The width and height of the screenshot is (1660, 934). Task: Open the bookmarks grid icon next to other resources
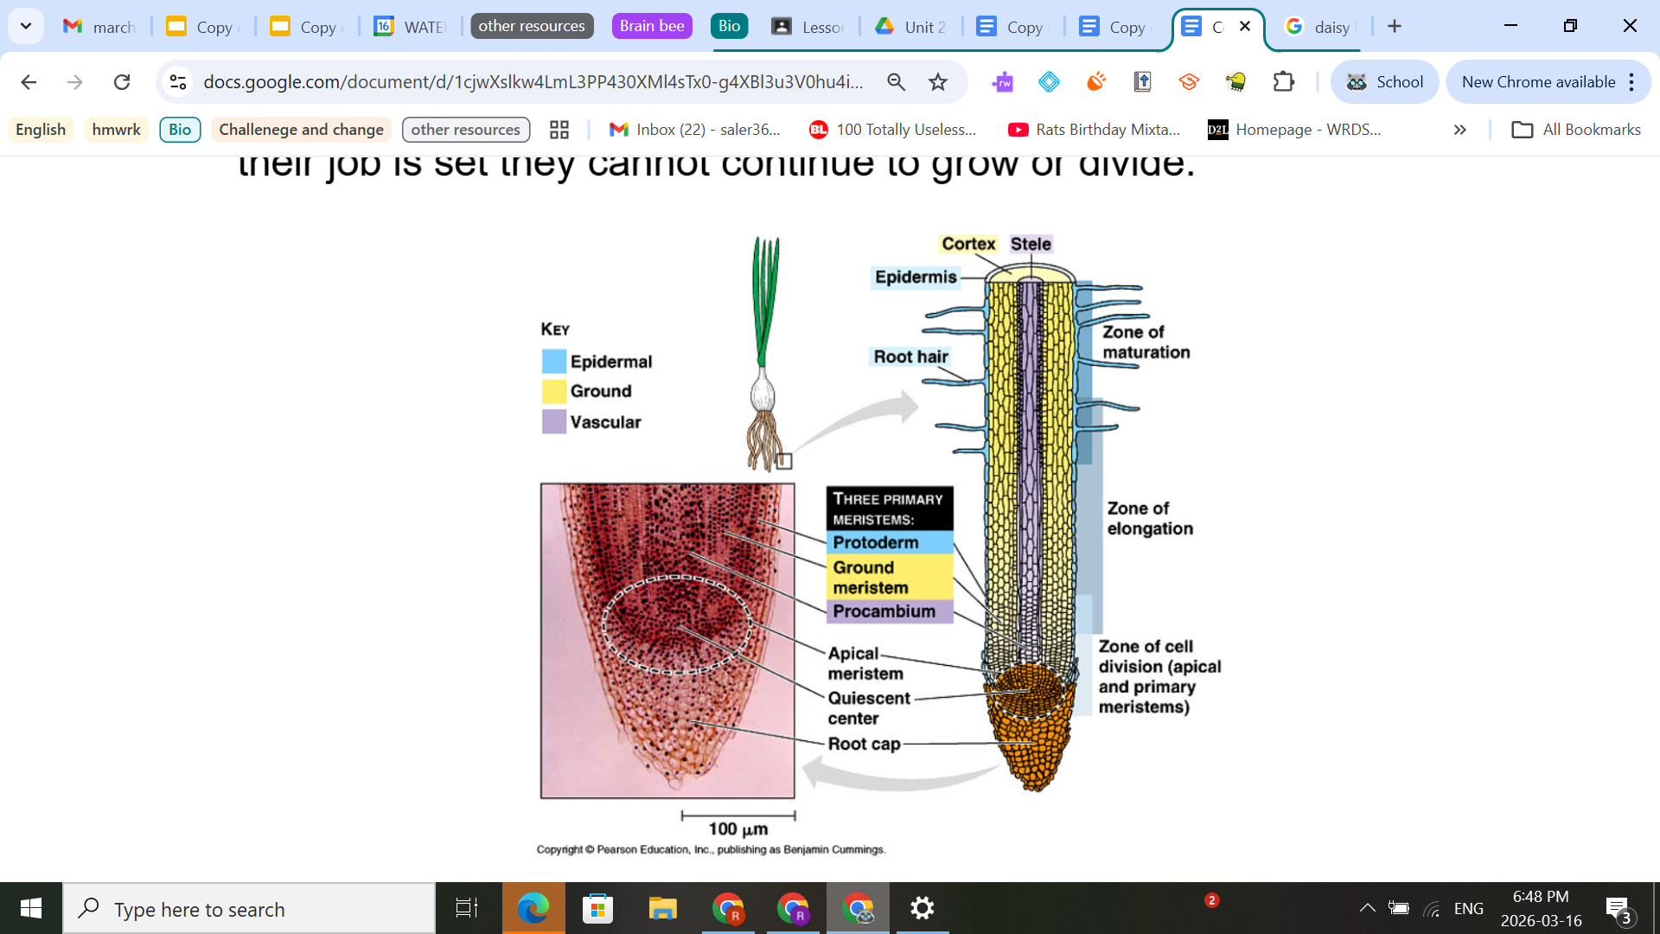559,130
